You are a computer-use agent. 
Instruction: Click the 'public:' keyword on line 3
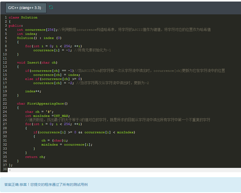[x=16, y=26]
